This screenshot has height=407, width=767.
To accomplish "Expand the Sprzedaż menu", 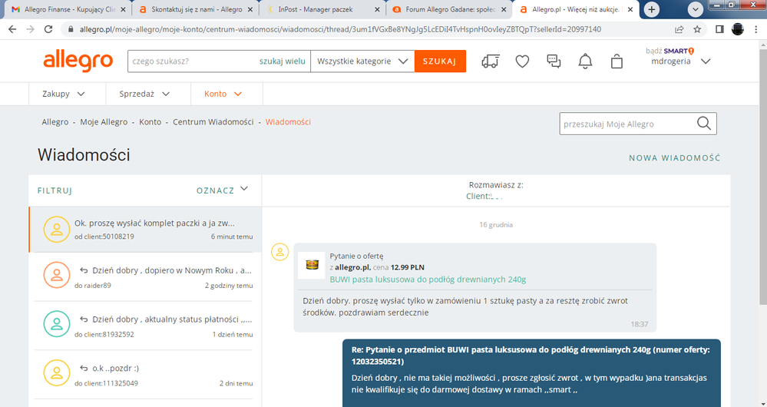I will (x=145, y=94).
